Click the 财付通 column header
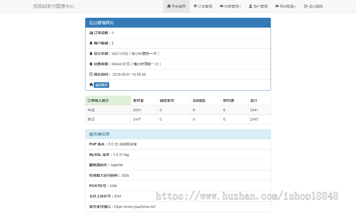Viewport: 356px width, 217px height. pyautogui.click(x=234, y=101)
